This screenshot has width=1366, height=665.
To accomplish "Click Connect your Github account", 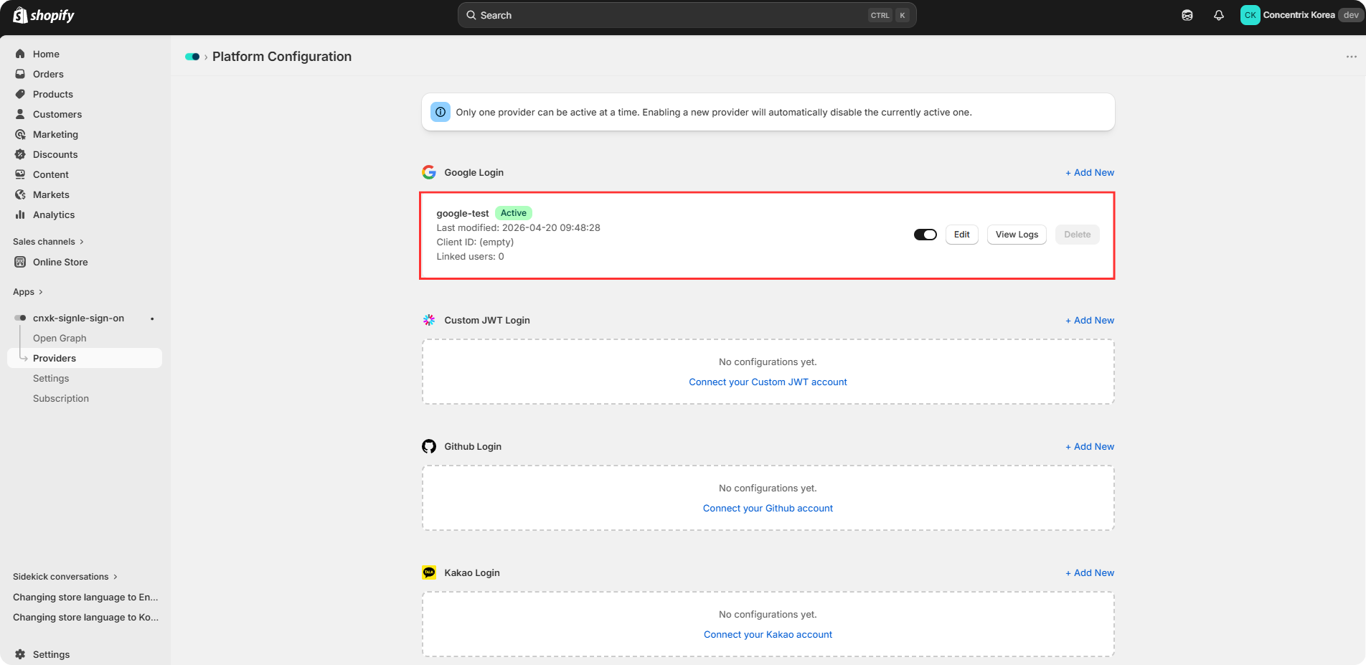I will (x=768, y=509).
